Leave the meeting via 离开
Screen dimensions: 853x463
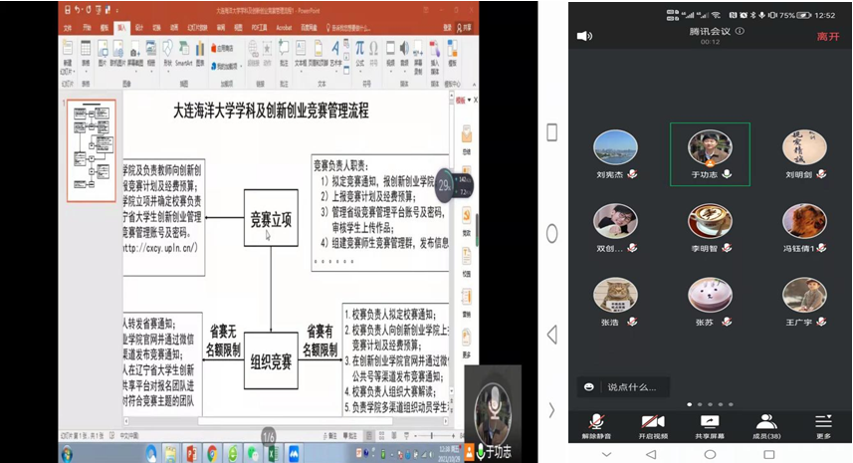tap(827, 36)
